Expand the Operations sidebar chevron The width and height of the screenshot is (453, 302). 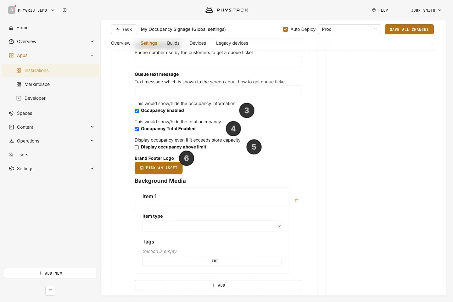point(92,141)
